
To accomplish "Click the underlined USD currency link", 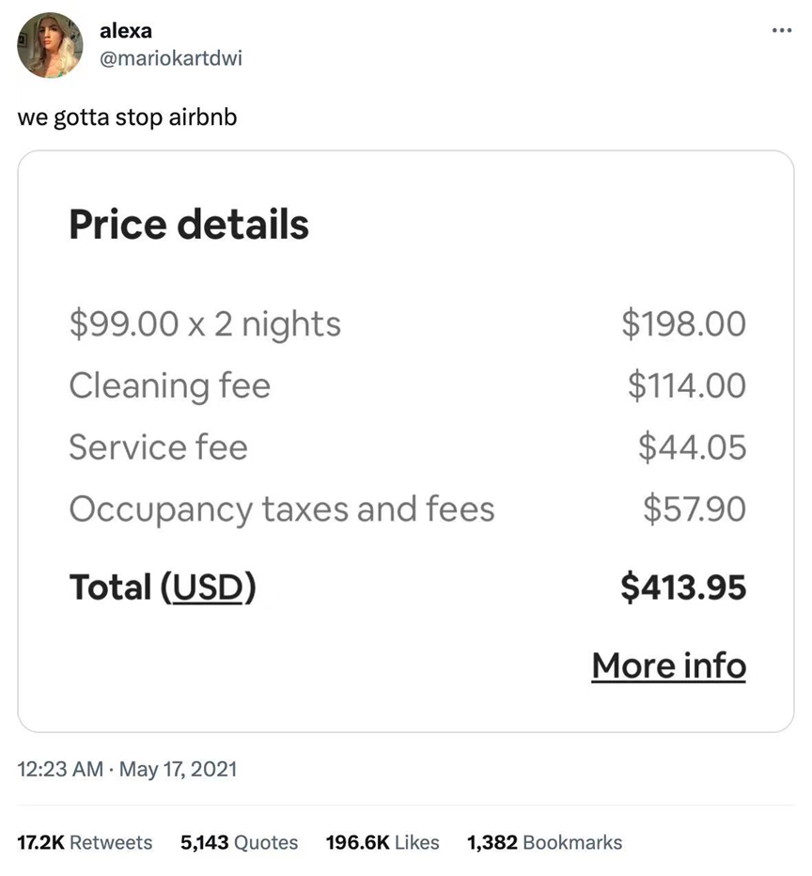I will 208,587.
